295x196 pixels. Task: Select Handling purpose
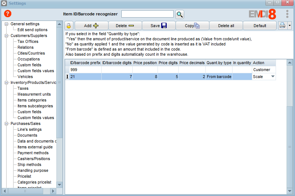coord(33,170)
